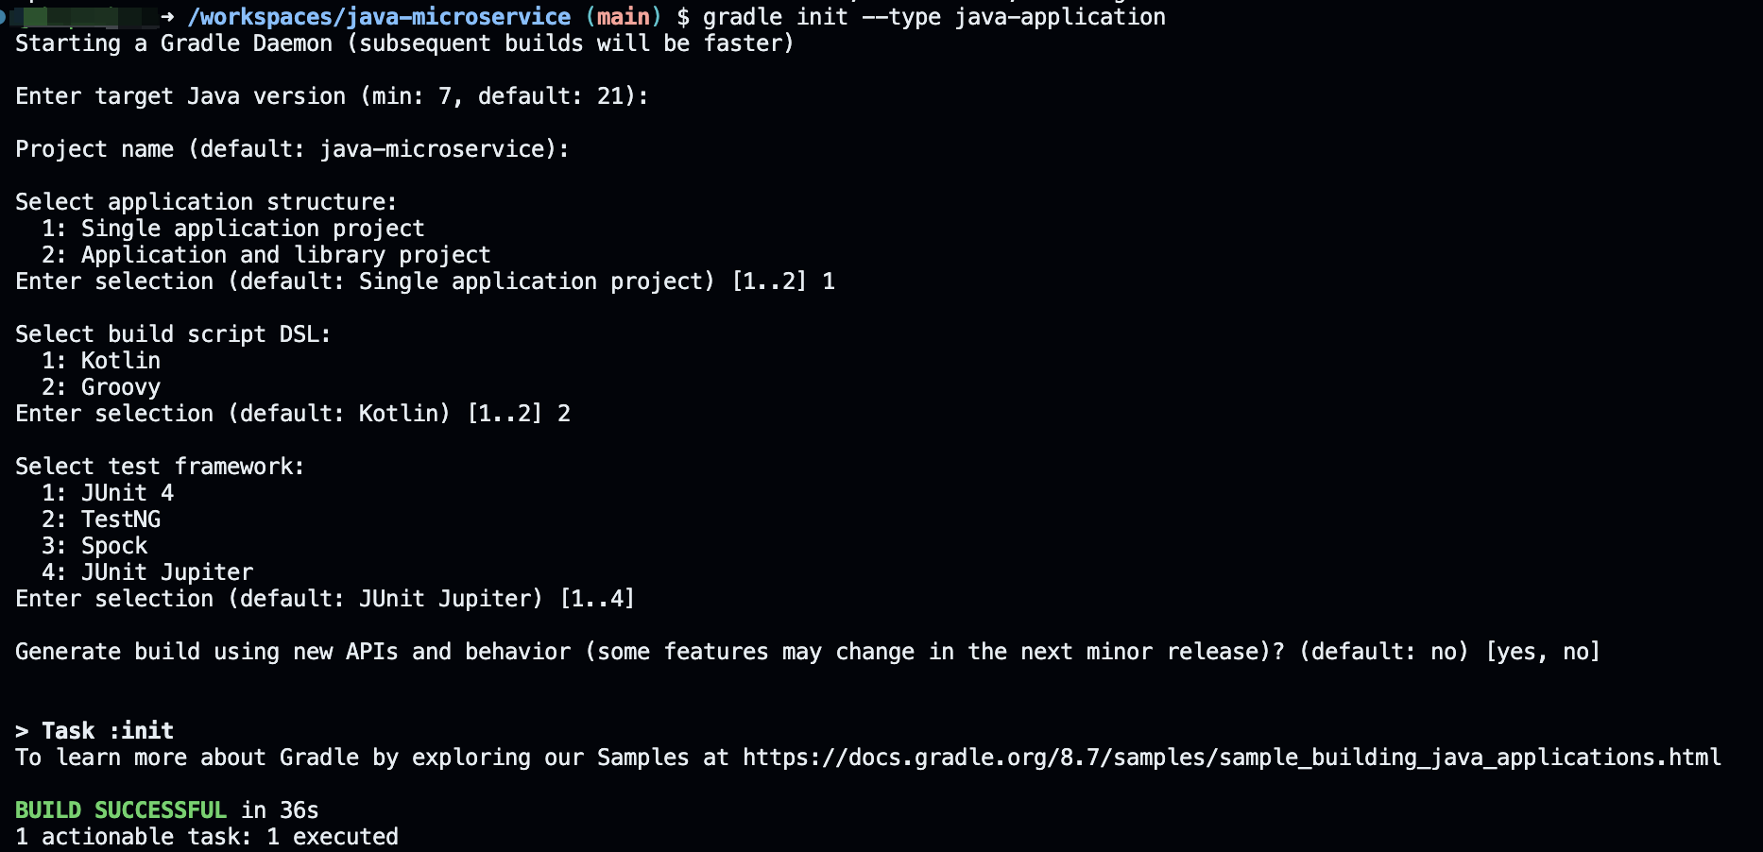Click option '2: TestNG'

click(x=101, y=520)
